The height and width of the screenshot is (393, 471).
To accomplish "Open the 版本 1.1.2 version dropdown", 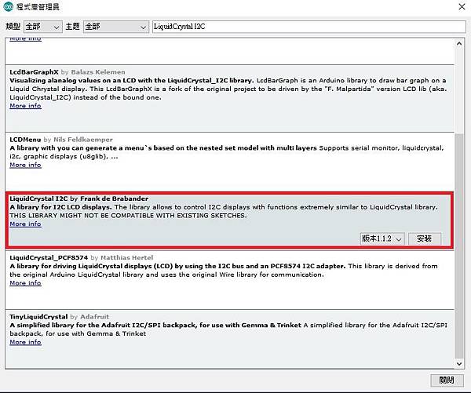I will pos(382,238).
